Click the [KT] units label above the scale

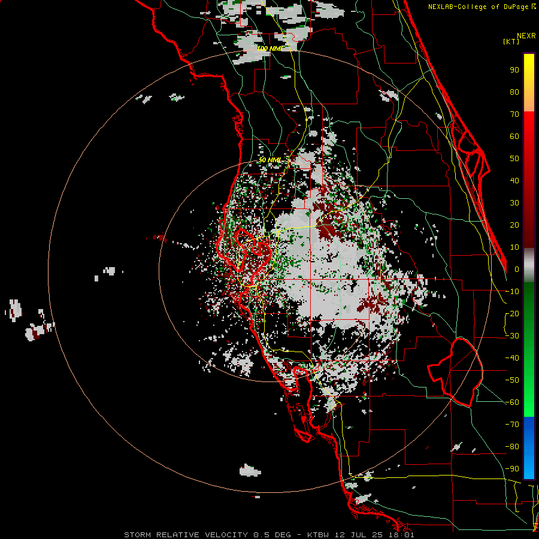tap(511, 41)
